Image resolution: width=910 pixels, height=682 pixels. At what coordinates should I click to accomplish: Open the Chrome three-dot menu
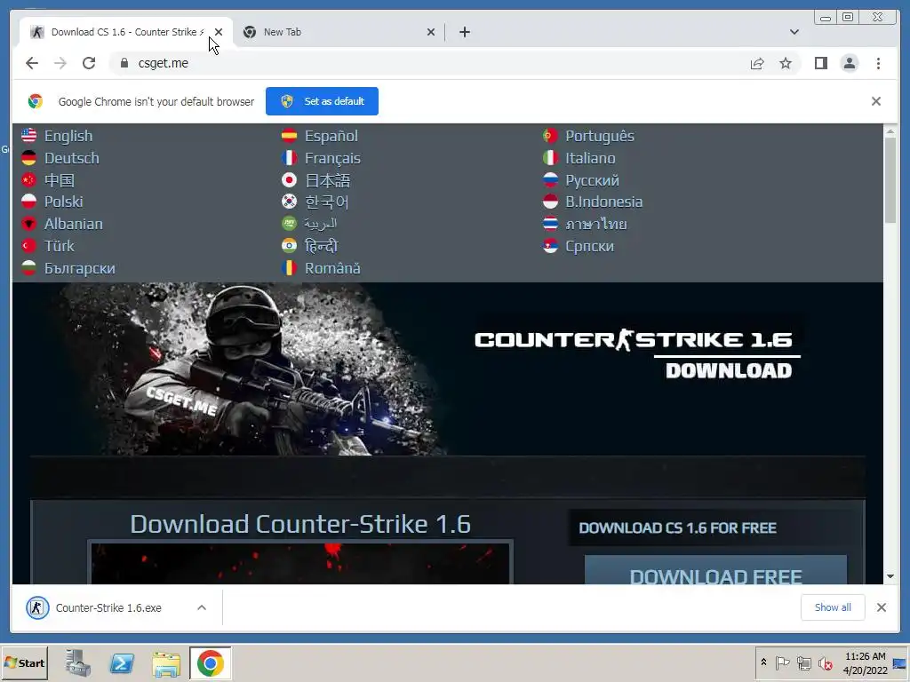pos(878,63)
